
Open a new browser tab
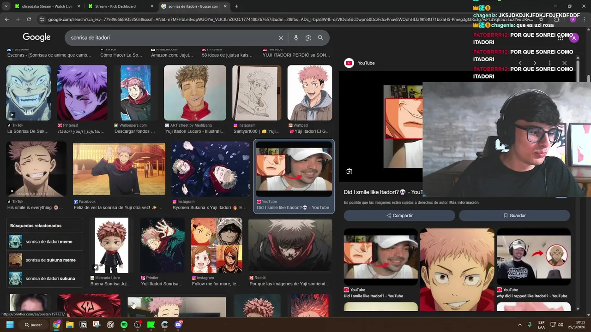tap(236, 6)
